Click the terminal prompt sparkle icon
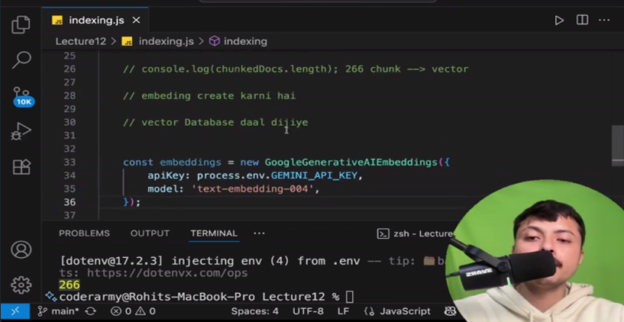This screenshot has width=624, height=322. (x=51, y=296)
